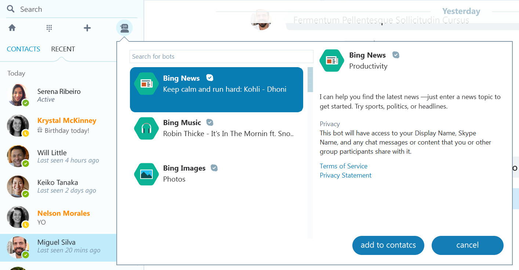Image resolution: width=519 pixels, height=270 pixels.
Task: Click Krystal McKinney's avatar
Action: (x=18, y=126)
